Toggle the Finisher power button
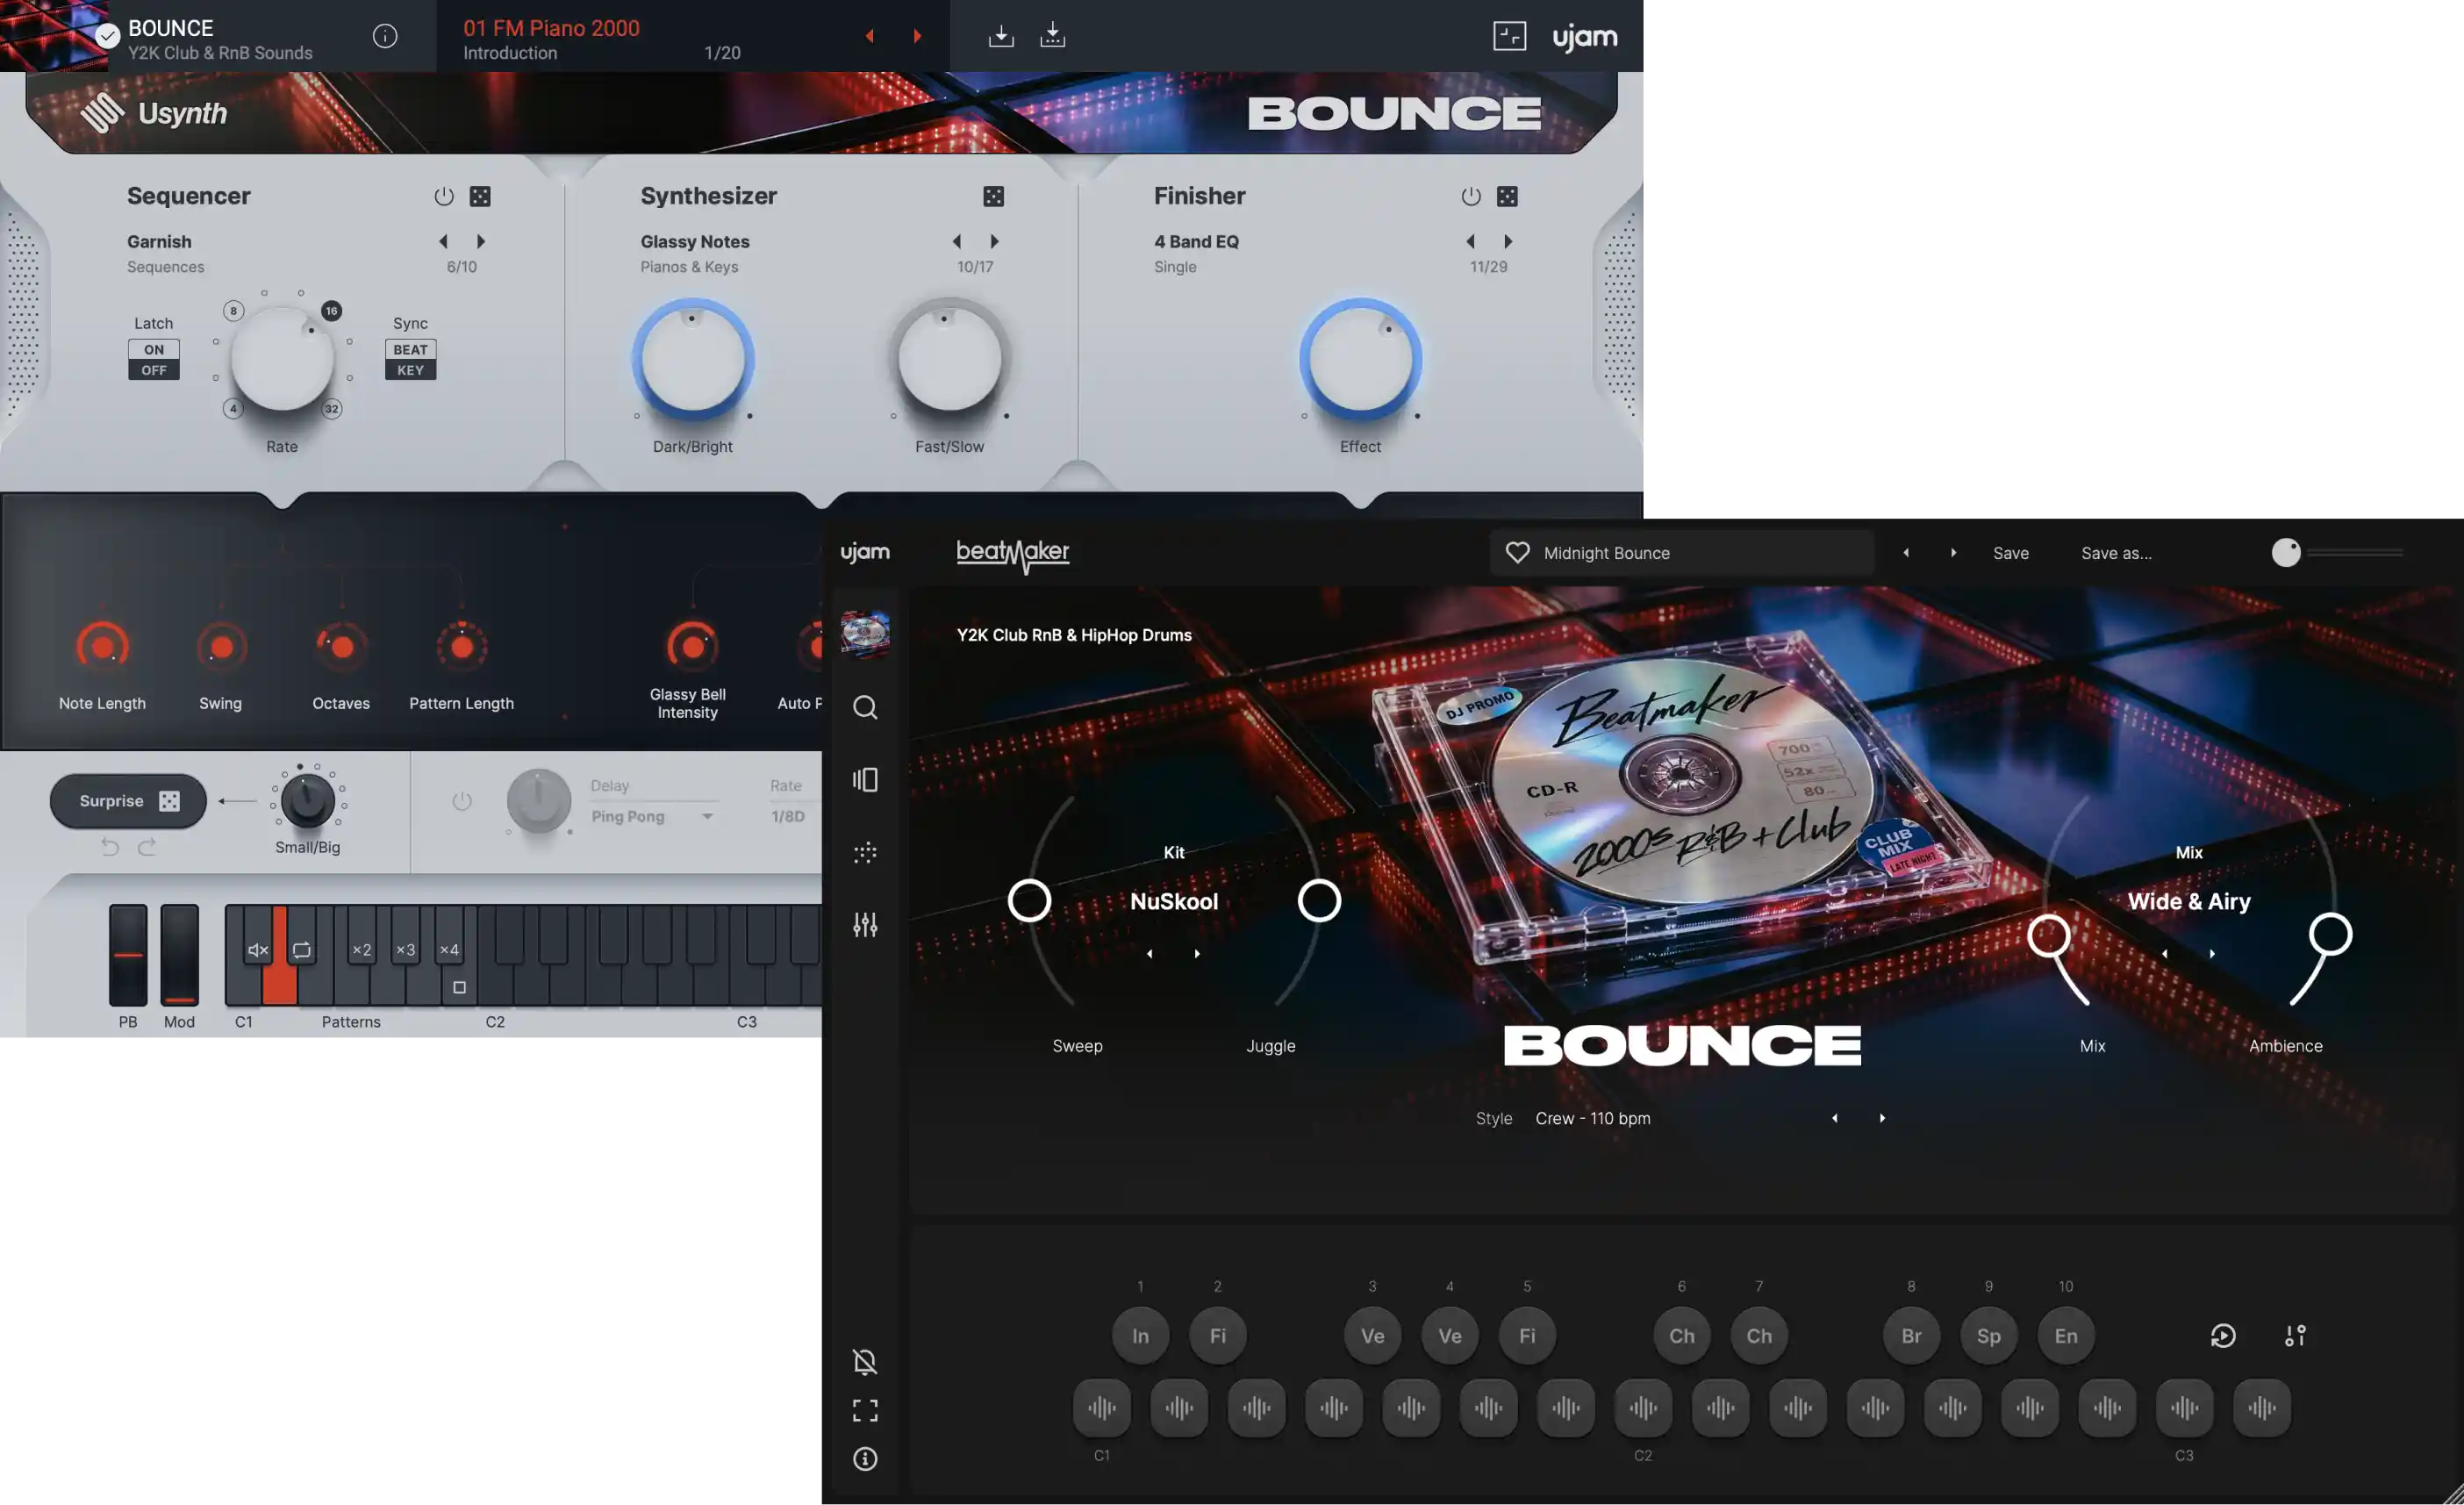 [1470, 197]
